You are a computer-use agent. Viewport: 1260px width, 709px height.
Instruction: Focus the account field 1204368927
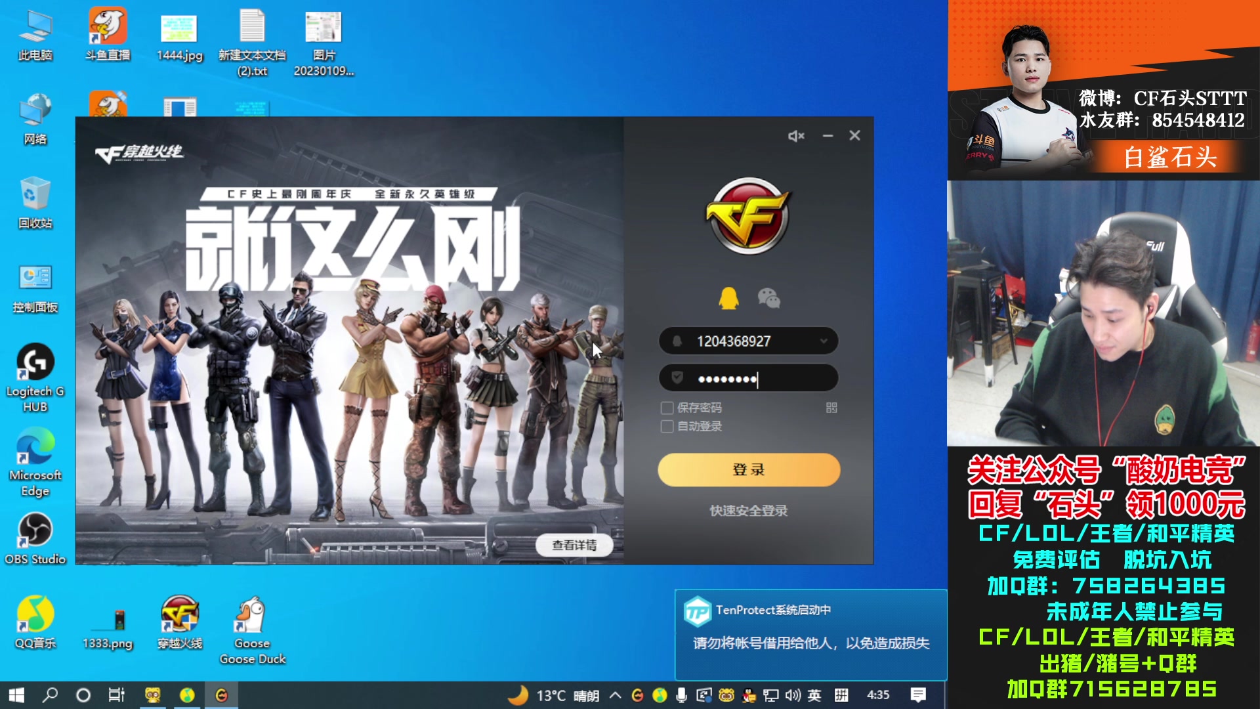coord(748,341)
